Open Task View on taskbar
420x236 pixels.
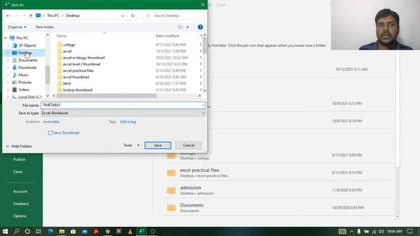click(x=39, y=231)
